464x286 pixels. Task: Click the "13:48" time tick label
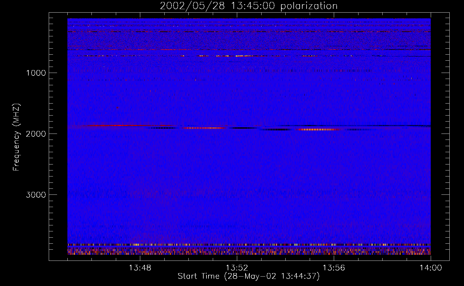click(140, 268)
